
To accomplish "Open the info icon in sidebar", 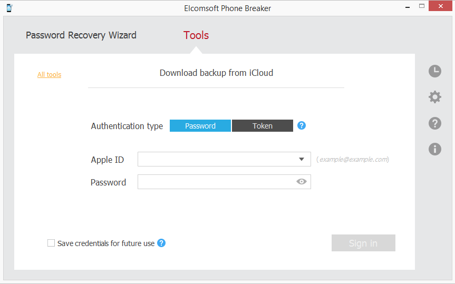I will (434, 149).
